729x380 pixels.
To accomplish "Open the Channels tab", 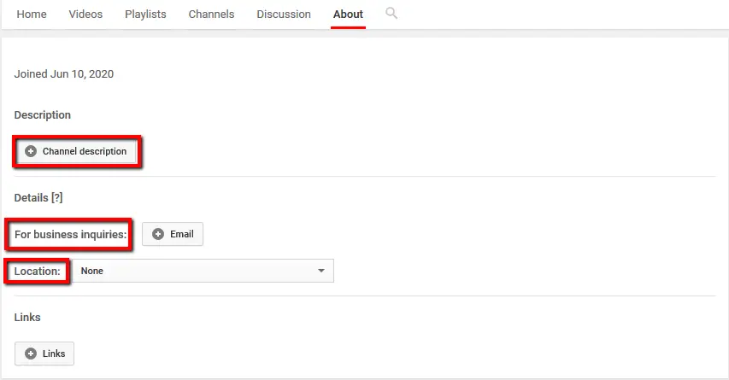I will point(211,15).
